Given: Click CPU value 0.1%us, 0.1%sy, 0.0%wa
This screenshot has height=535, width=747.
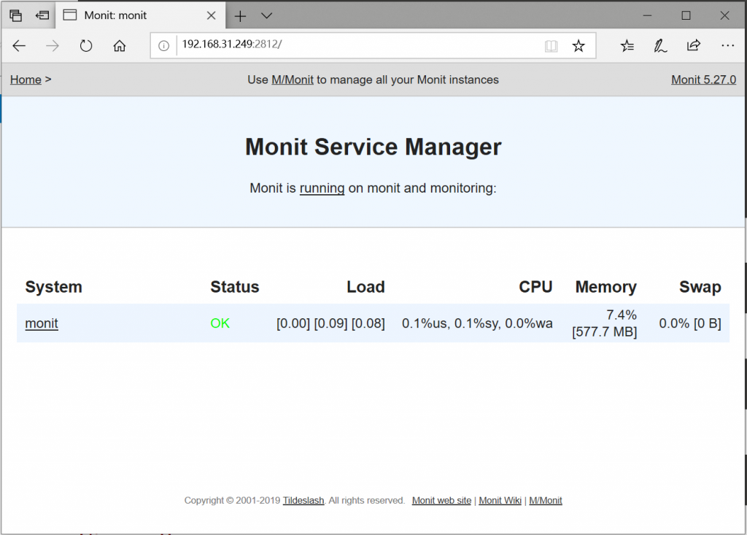Looking at the screenshot, I should tap(477, 323).
